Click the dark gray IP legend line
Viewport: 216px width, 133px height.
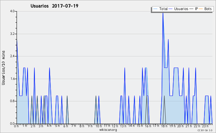coord(192,9)
